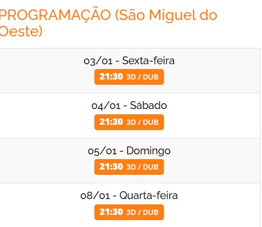The width and height of the screenshot is (262, 227).
Task: Click the Quarta-feira weekday label
Action: pos(149,195)
